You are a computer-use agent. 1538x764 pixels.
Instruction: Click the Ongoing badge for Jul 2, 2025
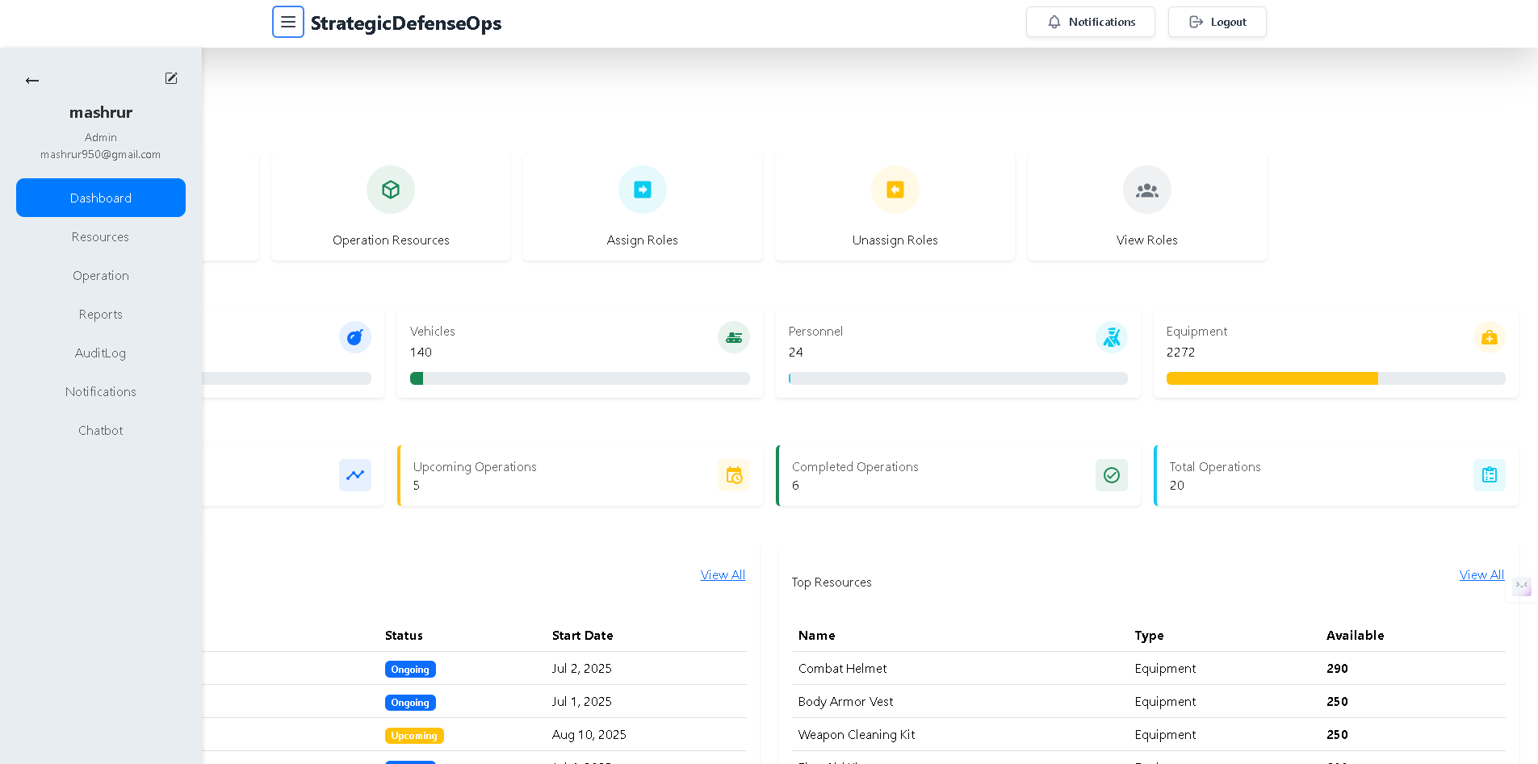(x=410, y=670)
